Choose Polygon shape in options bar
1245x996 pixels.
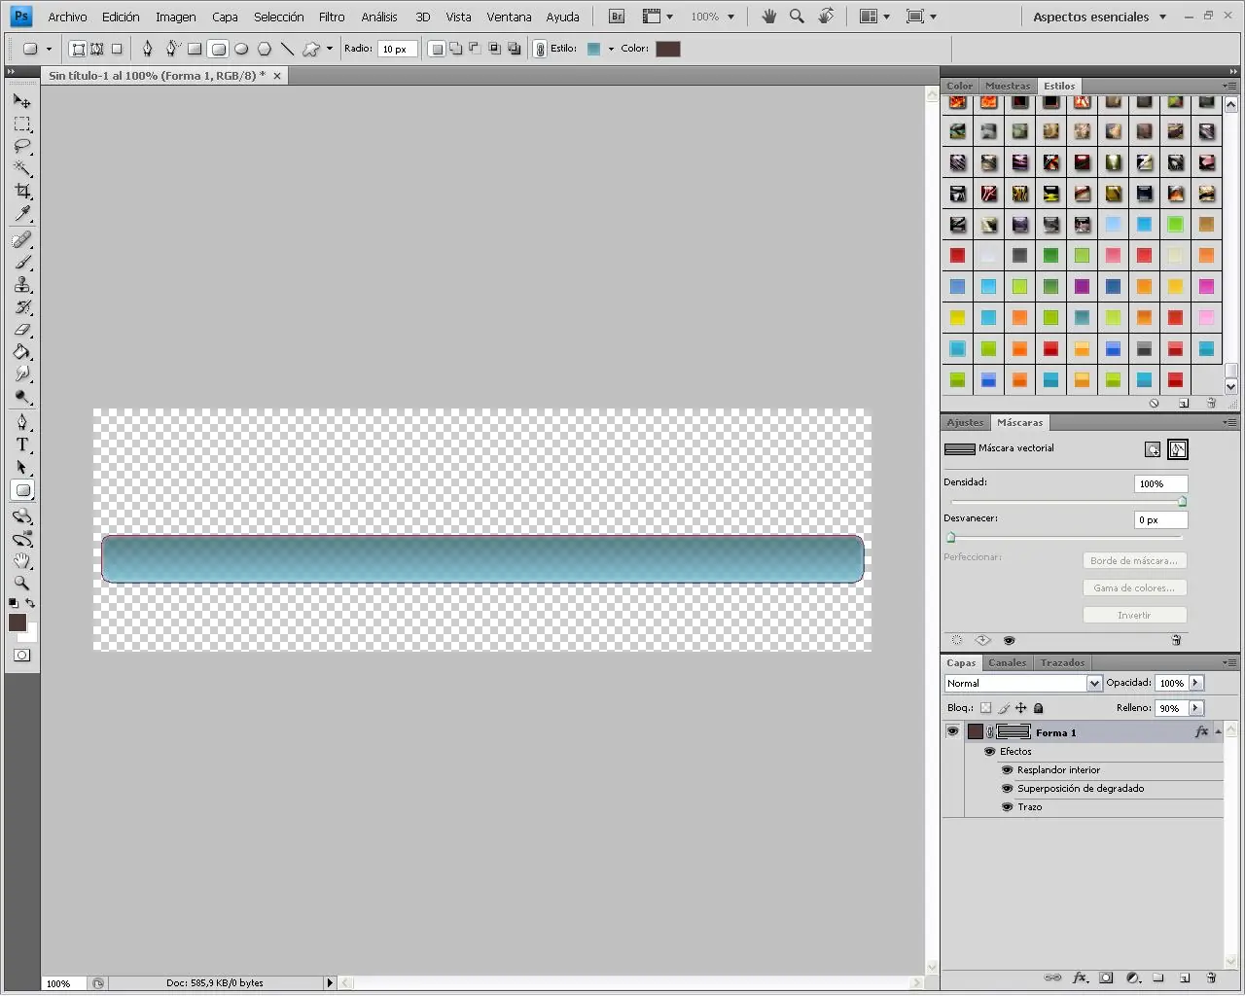264,49
